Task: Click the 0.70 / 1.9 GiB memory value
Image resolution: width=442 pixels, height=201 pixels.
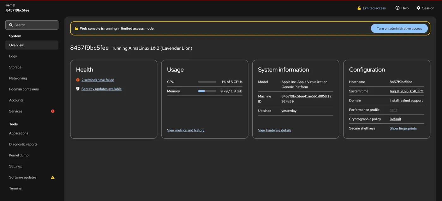Action: (231, 91)
